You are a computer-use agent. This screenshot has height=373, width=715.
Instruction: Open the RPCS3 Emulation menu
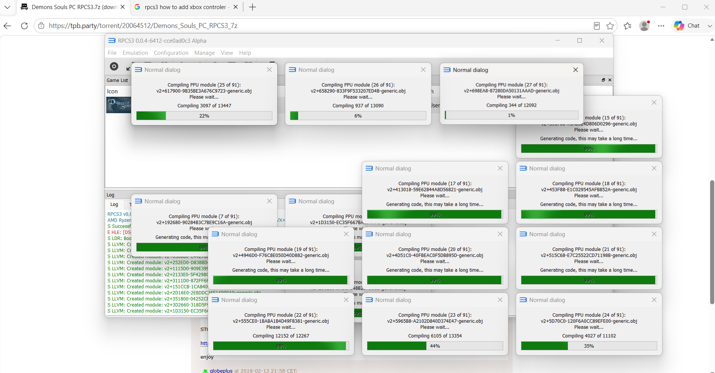pos(135,53)
